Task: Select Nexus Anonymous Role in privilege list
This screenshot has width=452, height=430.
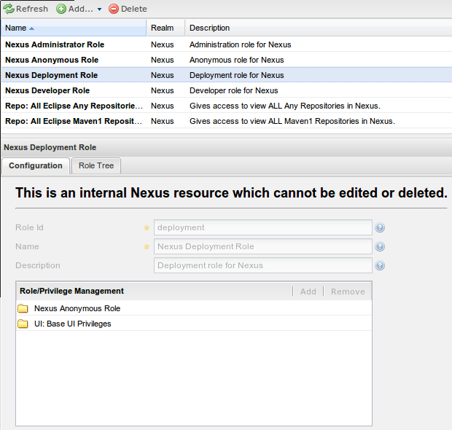Action: coord(194,308)
